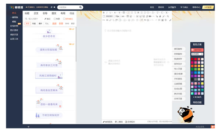Click the video camera insert icon
This screenshot has height=137, width=221.
[x=150, y=16]
